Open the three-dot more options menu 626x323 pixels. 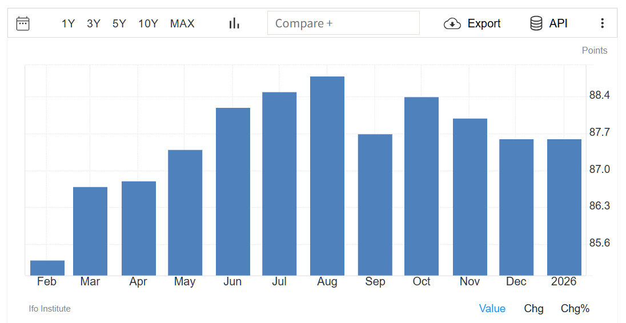pos(602,23)
